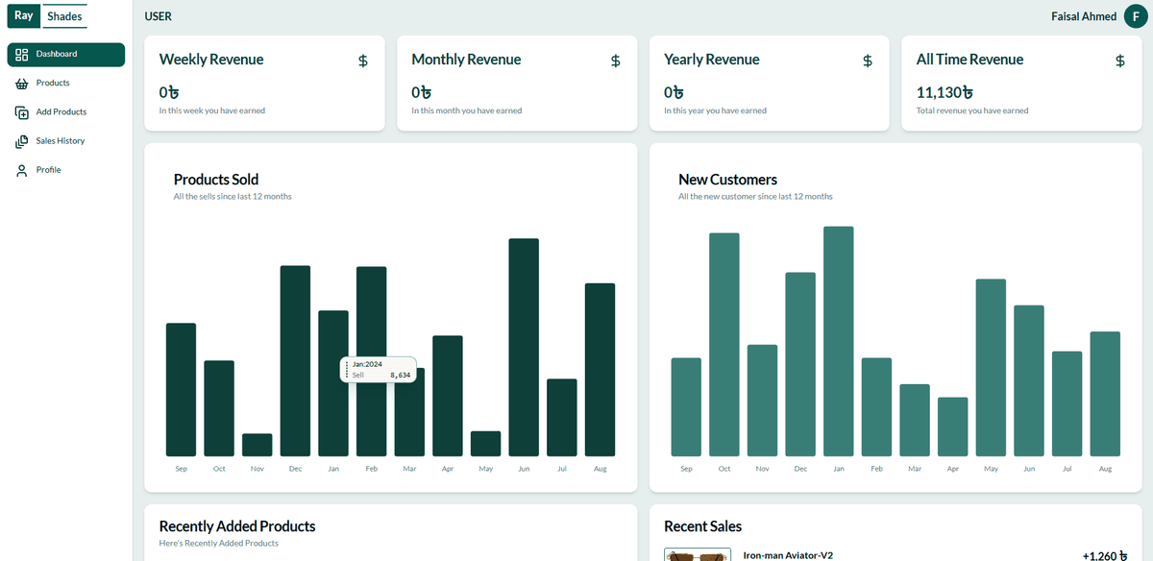Click the Sales History icon
The image size is (1153, 561).
tap(22, 141)
